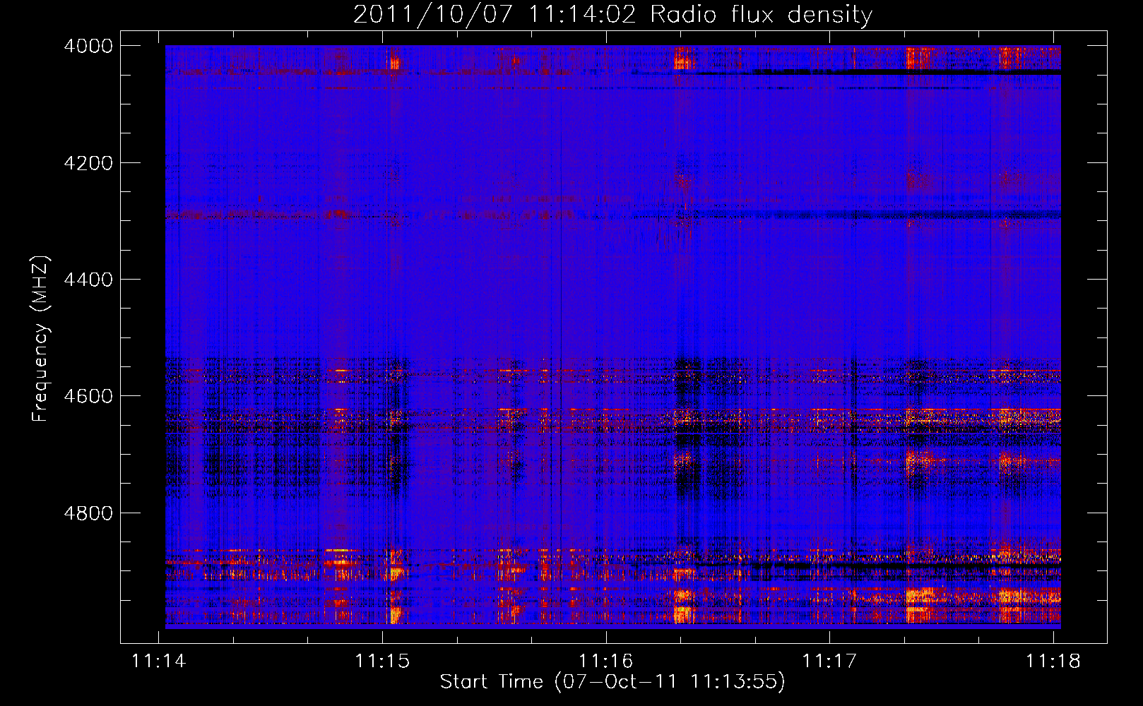Screen dimensions: 1143x706
Task: Click the x-axis time label 11:17
Action: pyautogui.click(x=829, y=662)
